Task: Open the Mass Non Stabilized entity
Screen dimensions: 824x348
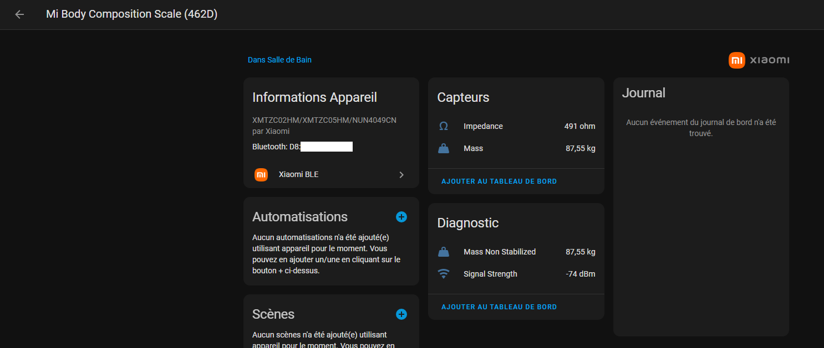Action: (516, 252)
